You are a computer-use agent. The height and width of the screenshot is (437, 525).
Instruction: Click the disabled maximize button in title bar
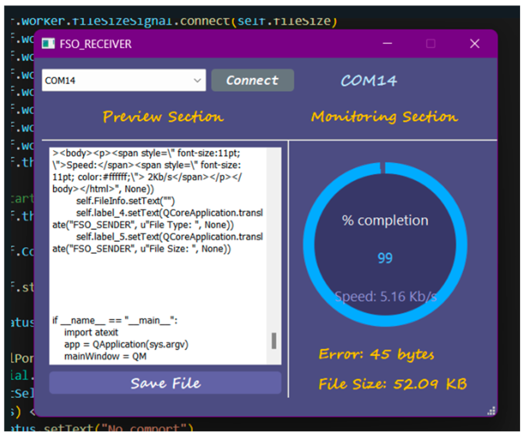(430, 44)
